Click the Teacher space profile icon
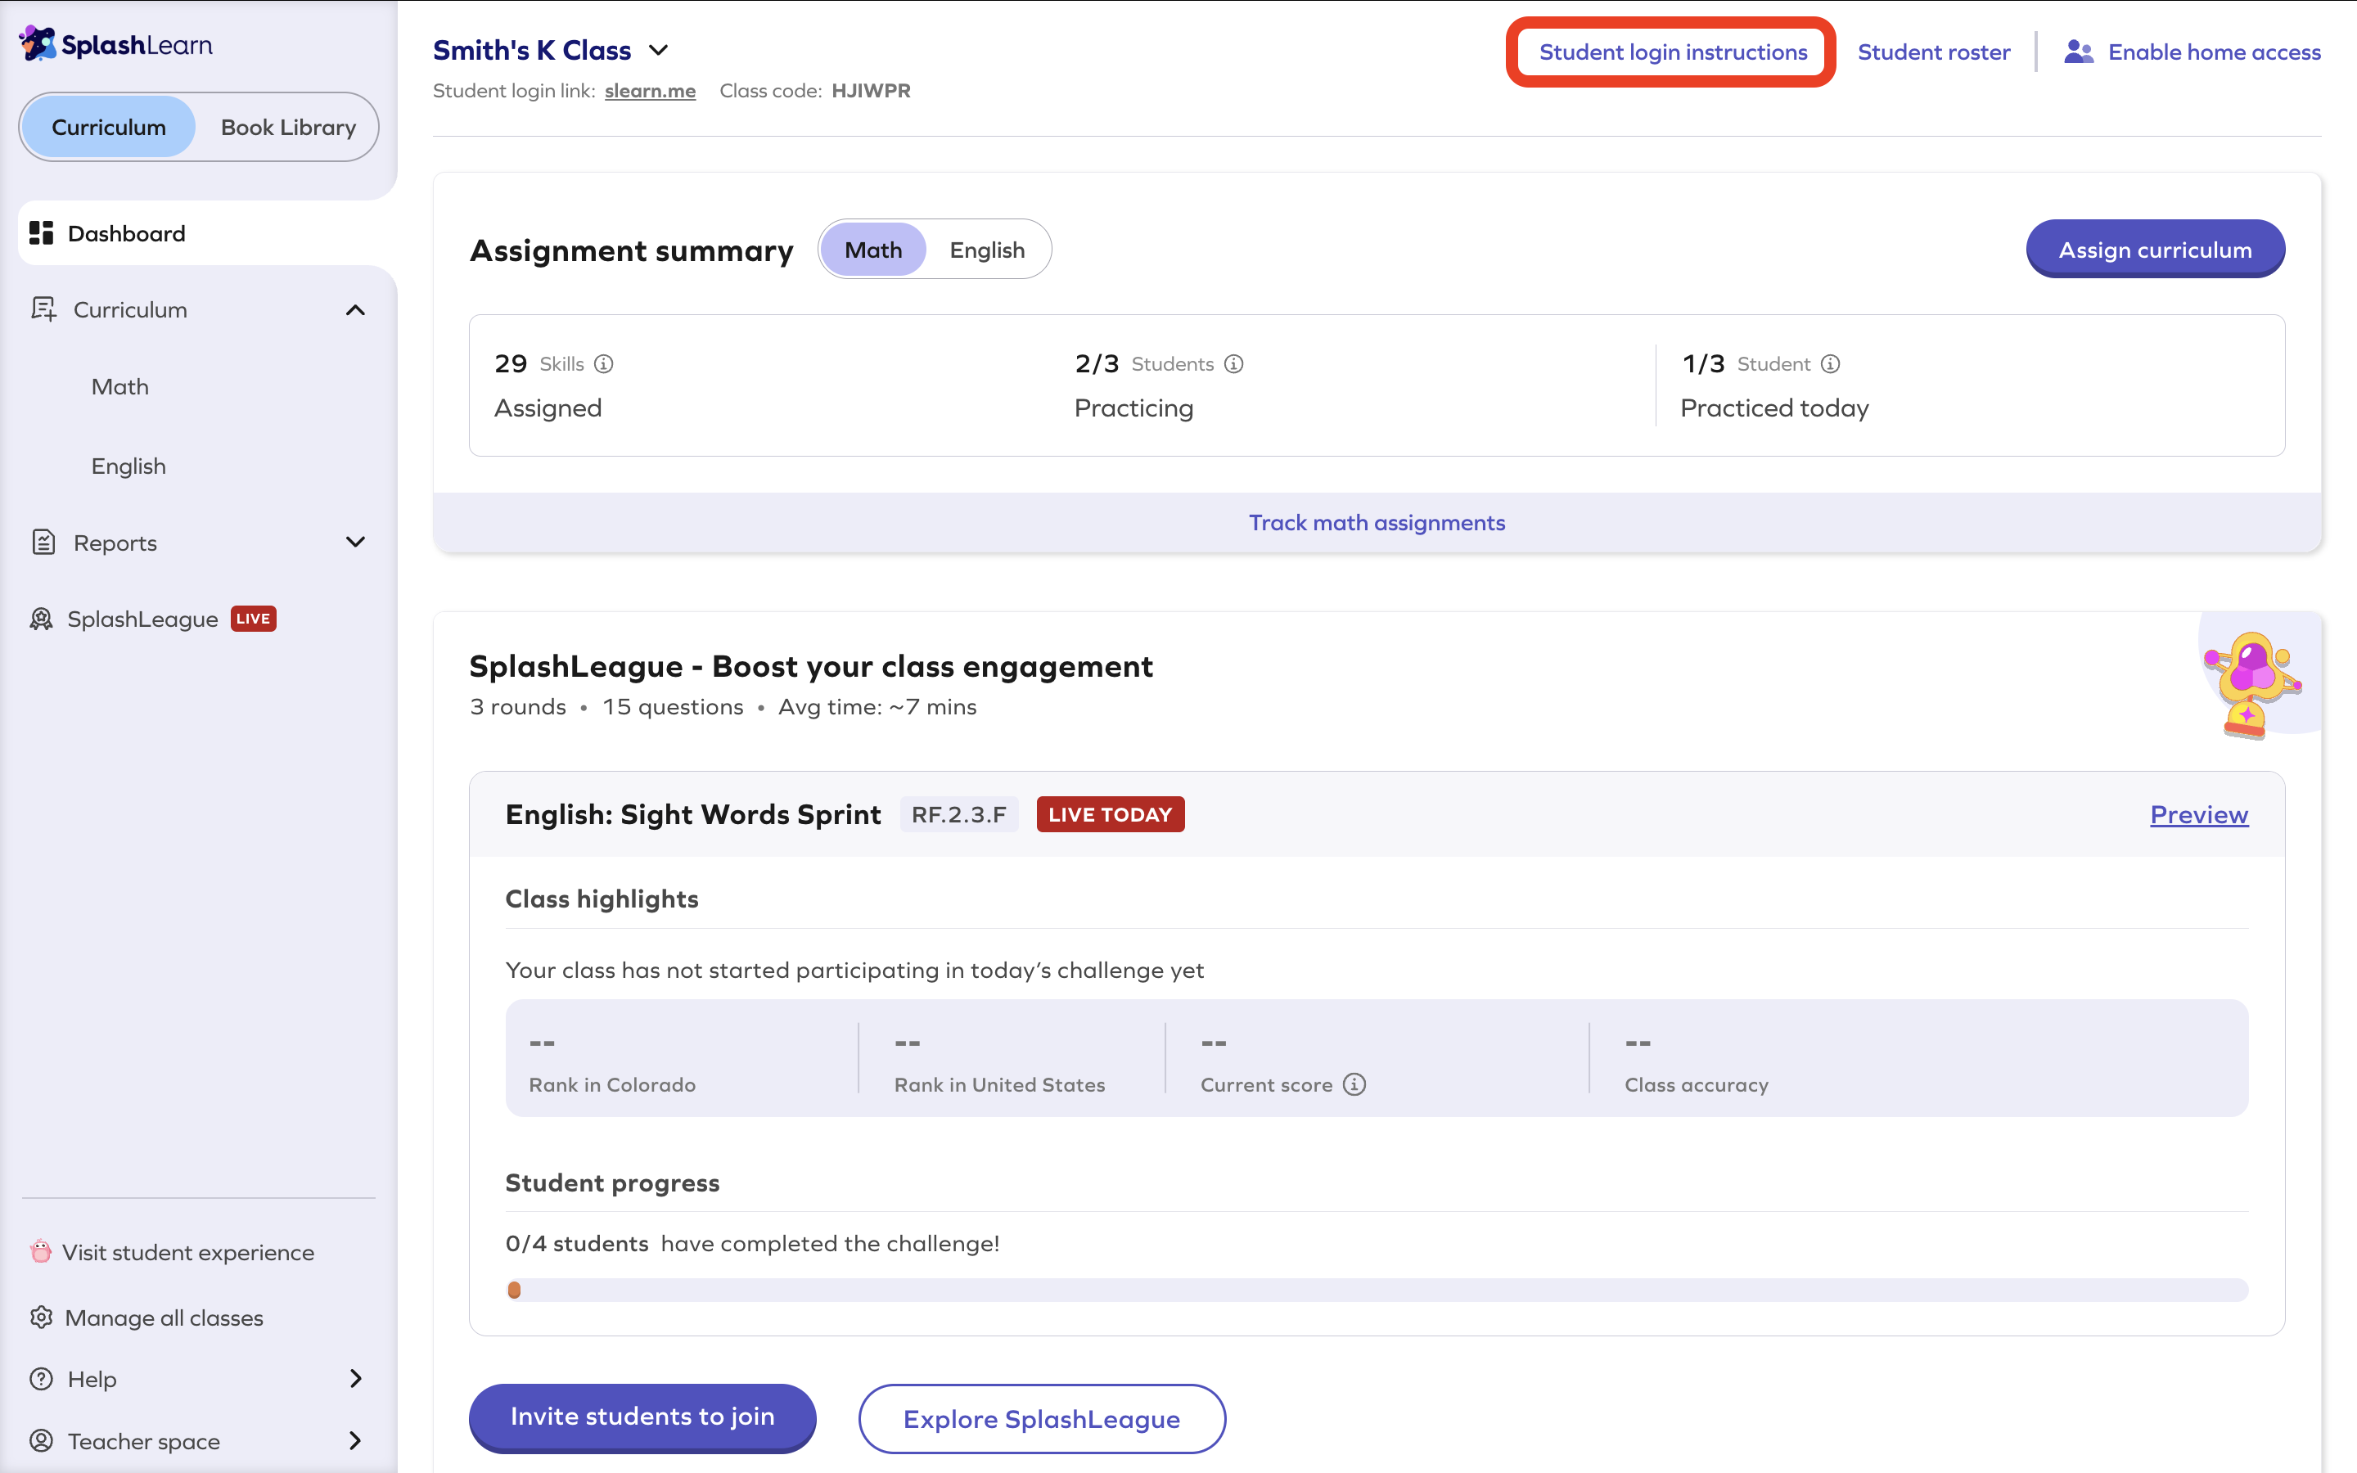 41,1440
